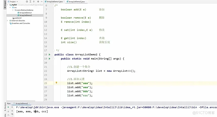Click line number 25 in the gutter

pos(46,83)
